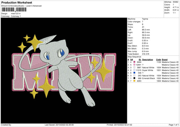Click the Super White description
Image resolution: width=180 pixels, height=127 pixels.
(148, 70)
